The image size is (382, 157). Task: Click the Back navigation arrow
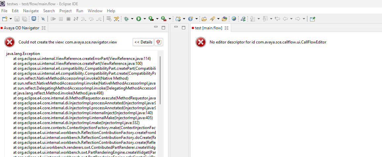pyautogui.click(x=285, y=19)
